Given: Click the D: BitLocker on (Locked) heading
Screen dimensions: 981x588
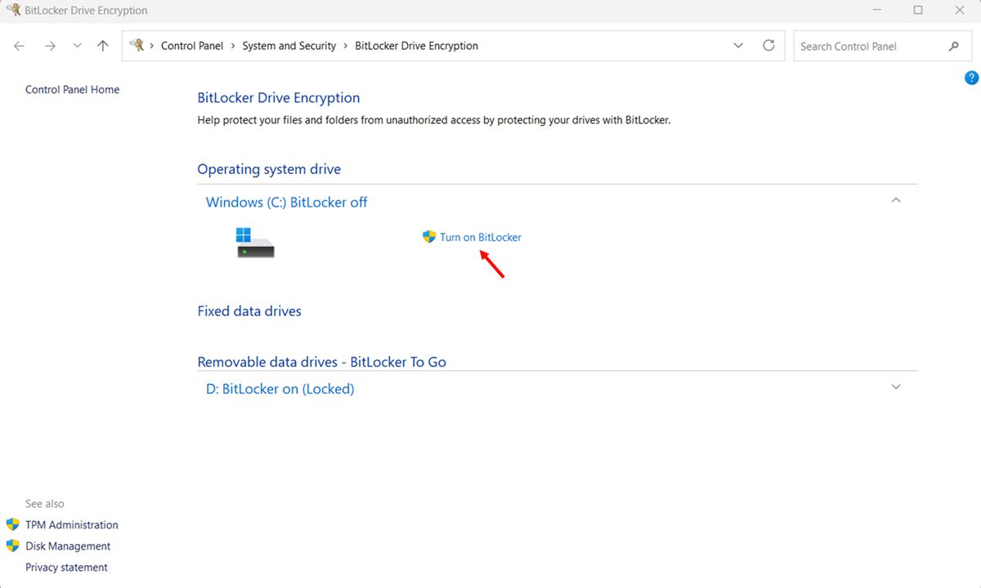Looking at the screenshot, I should click(x=280, y=389).
